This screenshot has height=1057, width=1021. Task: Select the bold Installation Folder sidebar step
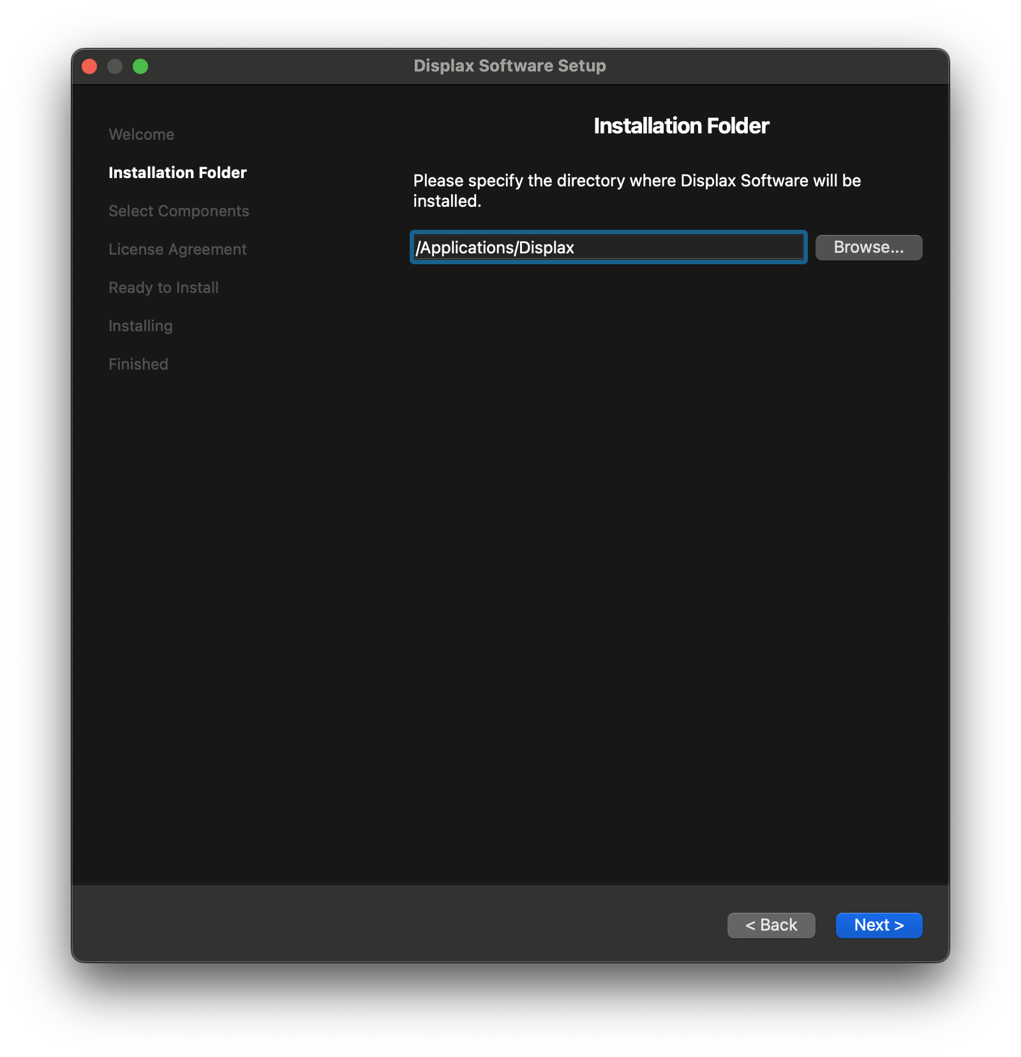pyautogui.click(x=177, y=173)
